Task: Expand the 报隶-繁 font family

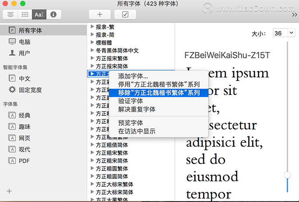Action: pos(92,27)
